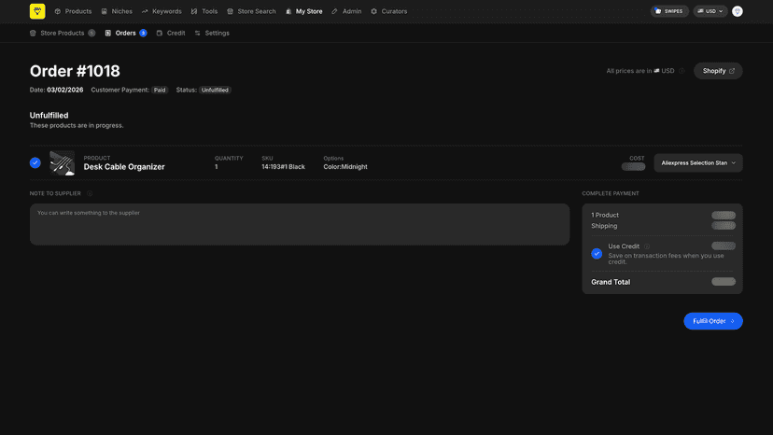This screenshot has height=435, width=773.
Task: Click the Grand Total label
Action: (611, 282)
